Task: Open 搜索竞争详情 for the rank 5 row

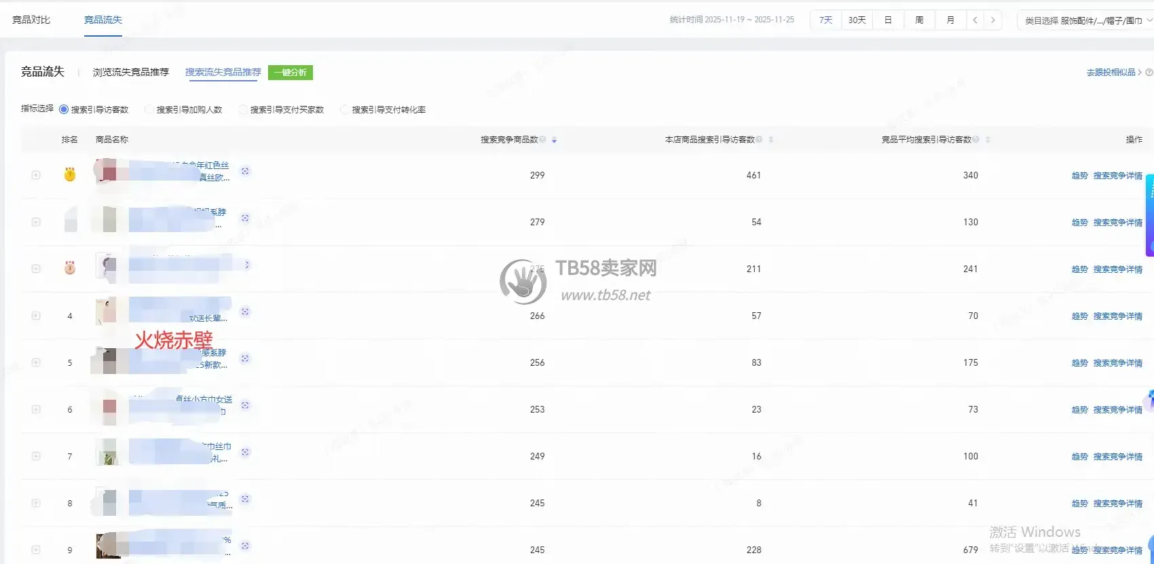Action: [x=1117, y=363]
